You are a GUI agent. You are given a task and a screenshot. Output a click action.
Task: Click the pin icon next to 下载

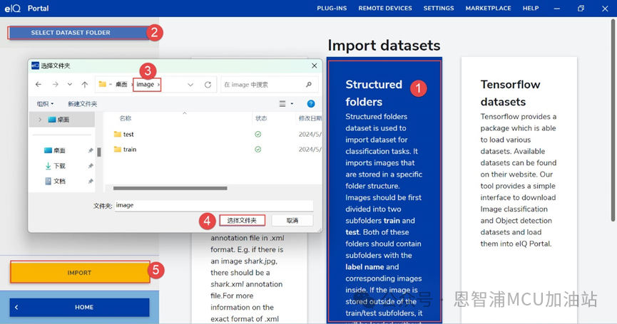[91, 166]
